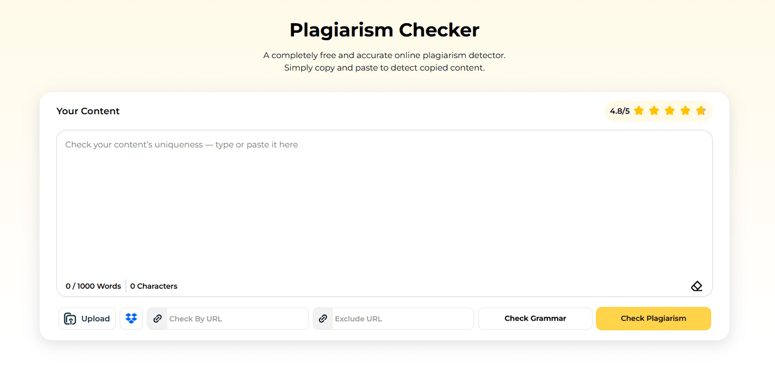775x373 pixels.
Task: Click the link icon beside Exclude URL
Action: click(323, 318)
